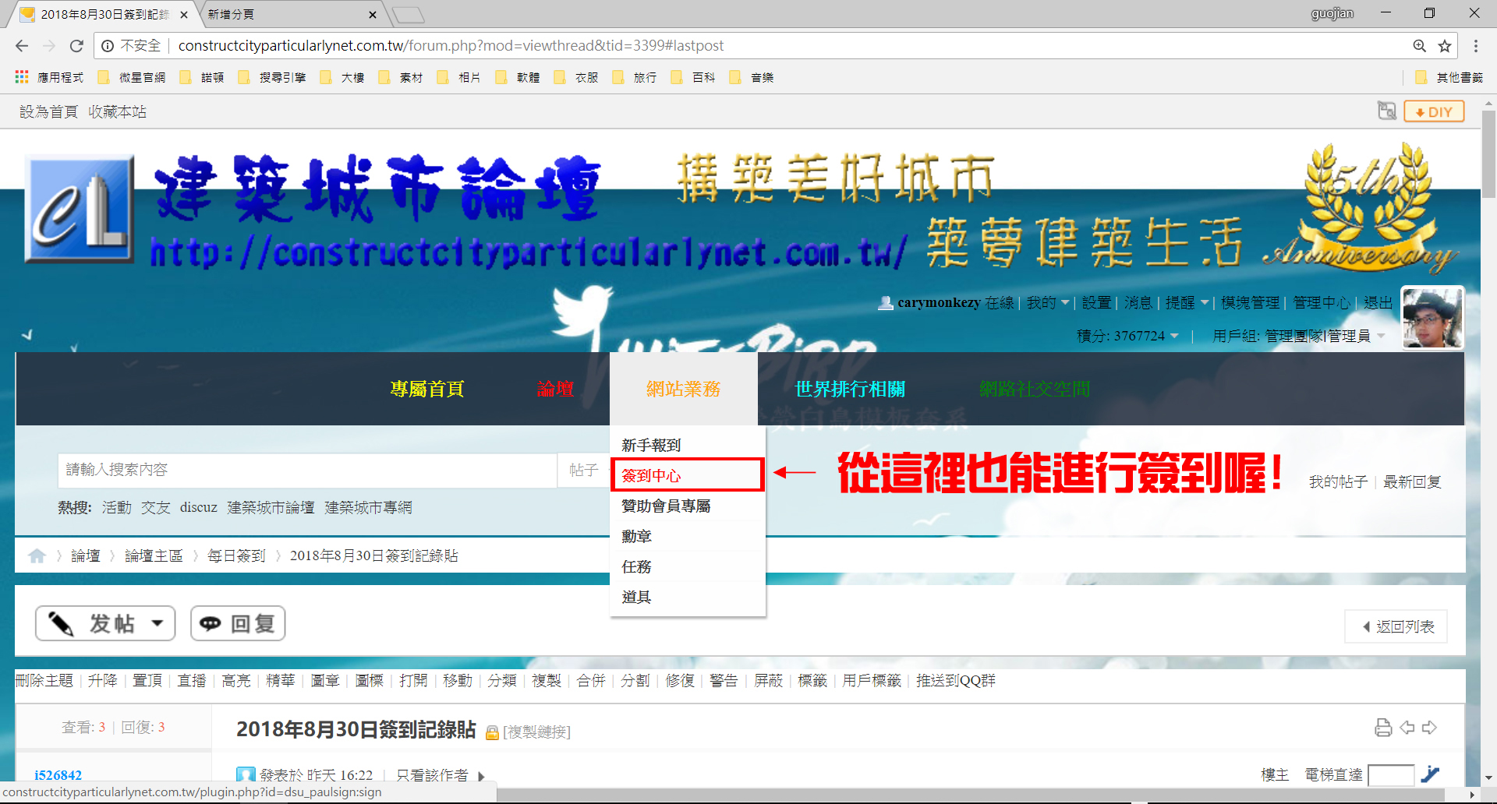Reload the page using the browser refresh icon
This screenshot has width=1497, height=804.
(x=76, y=46)
